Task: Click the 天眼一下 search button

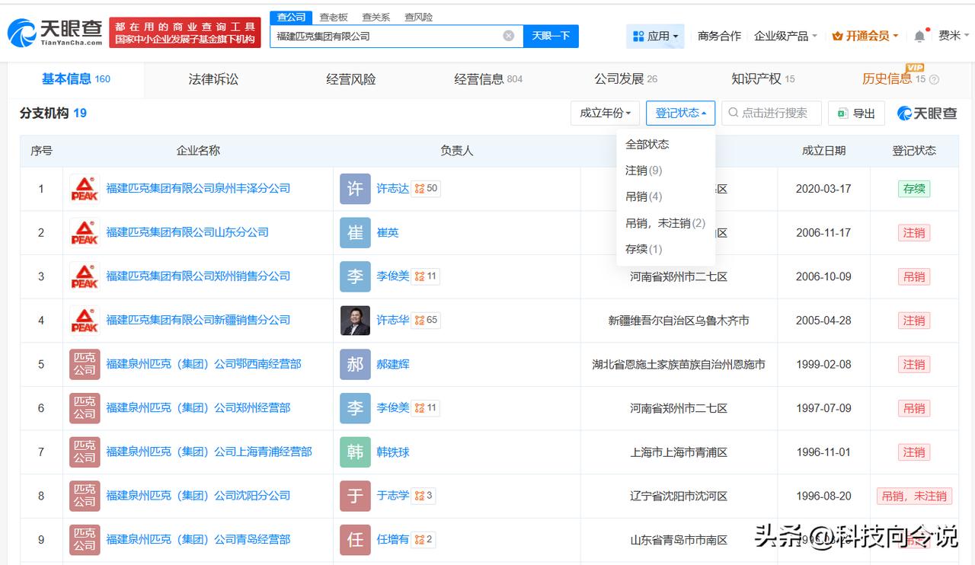Action: point(551,36)
